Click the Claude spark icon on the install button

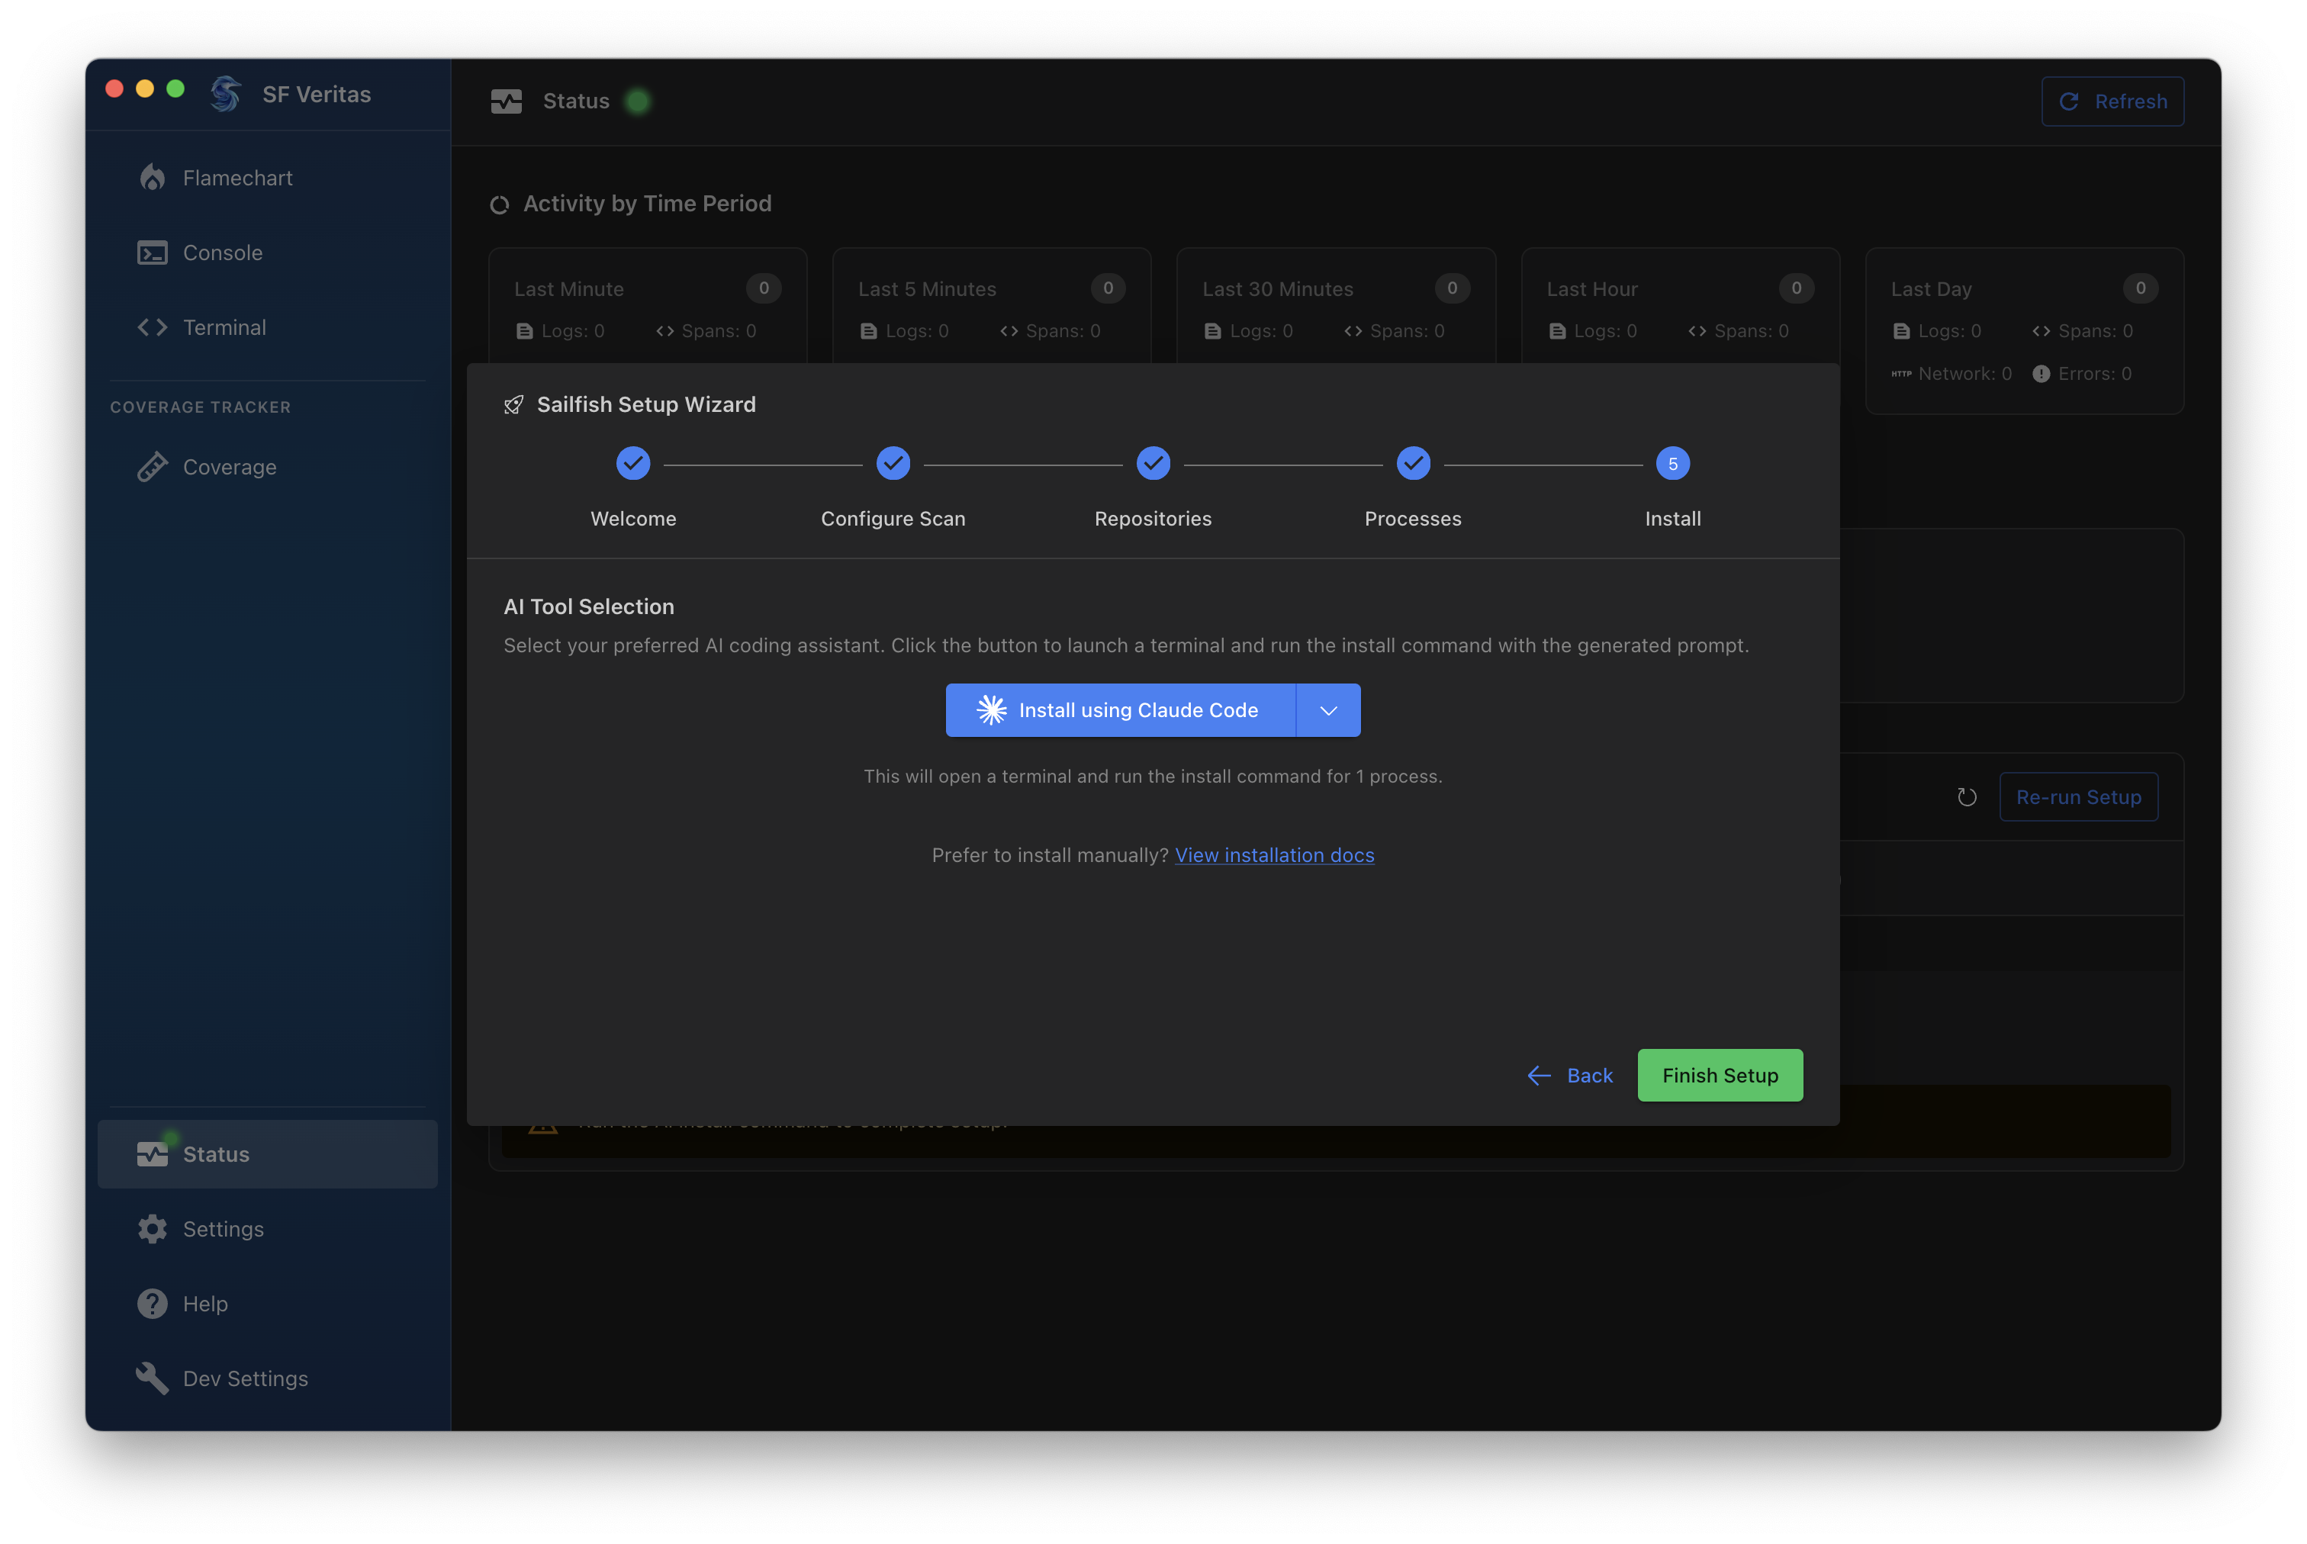coord(993,710)
